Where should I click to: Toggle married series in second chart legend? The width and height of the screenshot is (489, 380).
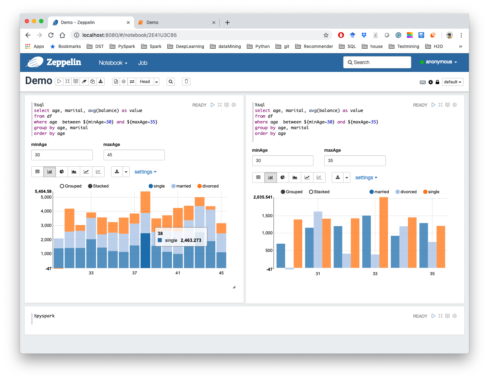pos(379,192)
